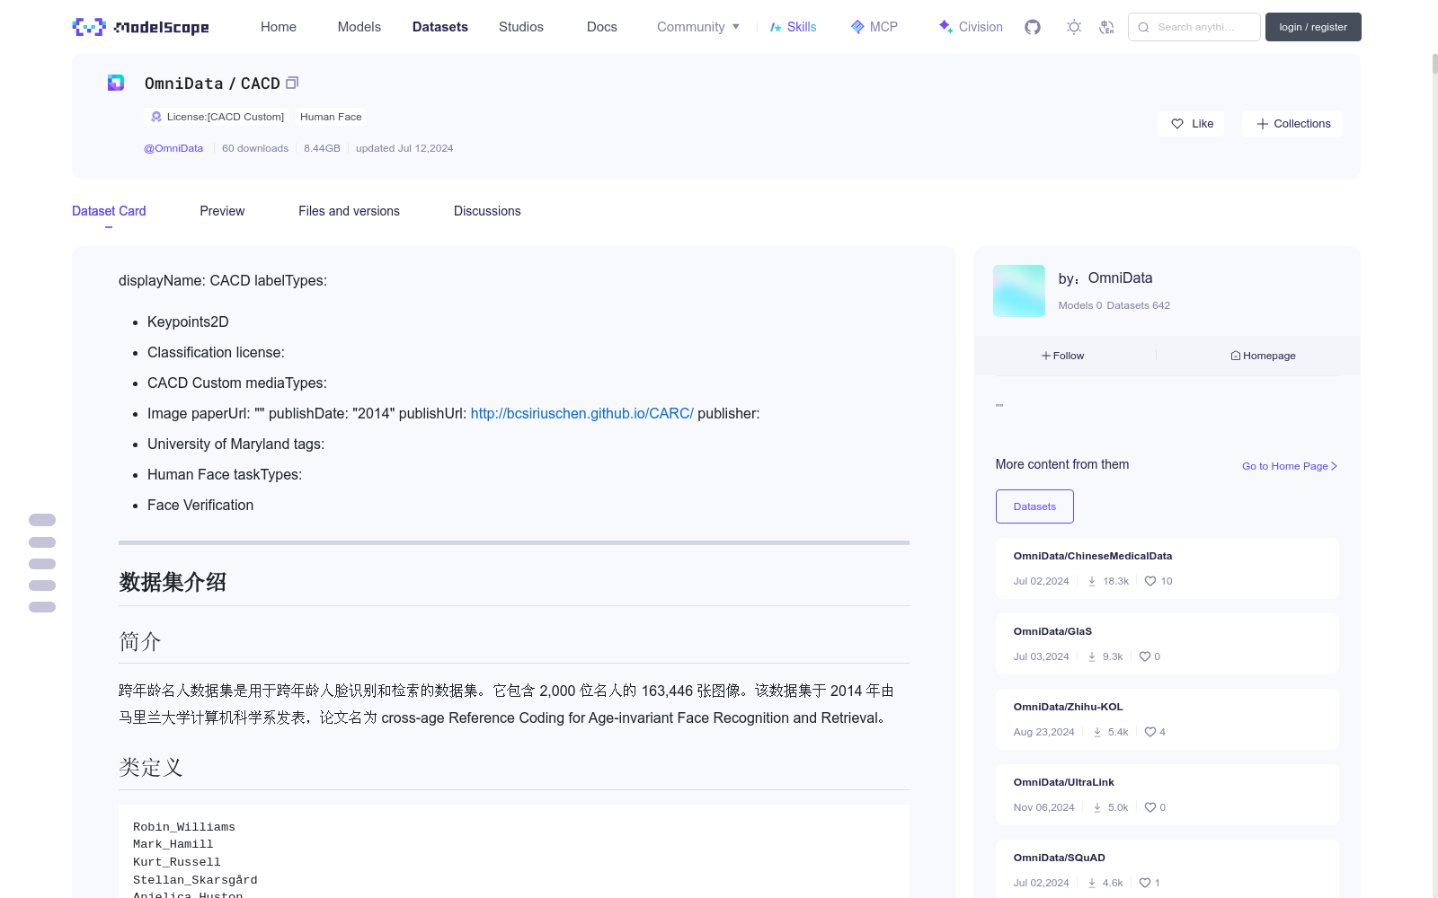Jump using first outline sidebar marker
This screenshot has height=898, width=1438.
coord(42,520)
